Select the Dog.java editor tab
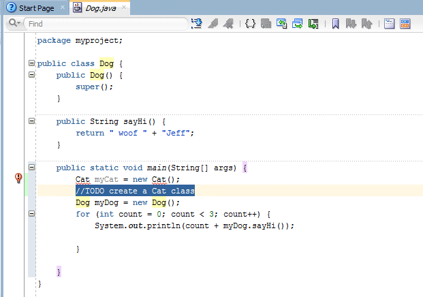The height and width of the screenshot is (297, 423). click(101, 8)
